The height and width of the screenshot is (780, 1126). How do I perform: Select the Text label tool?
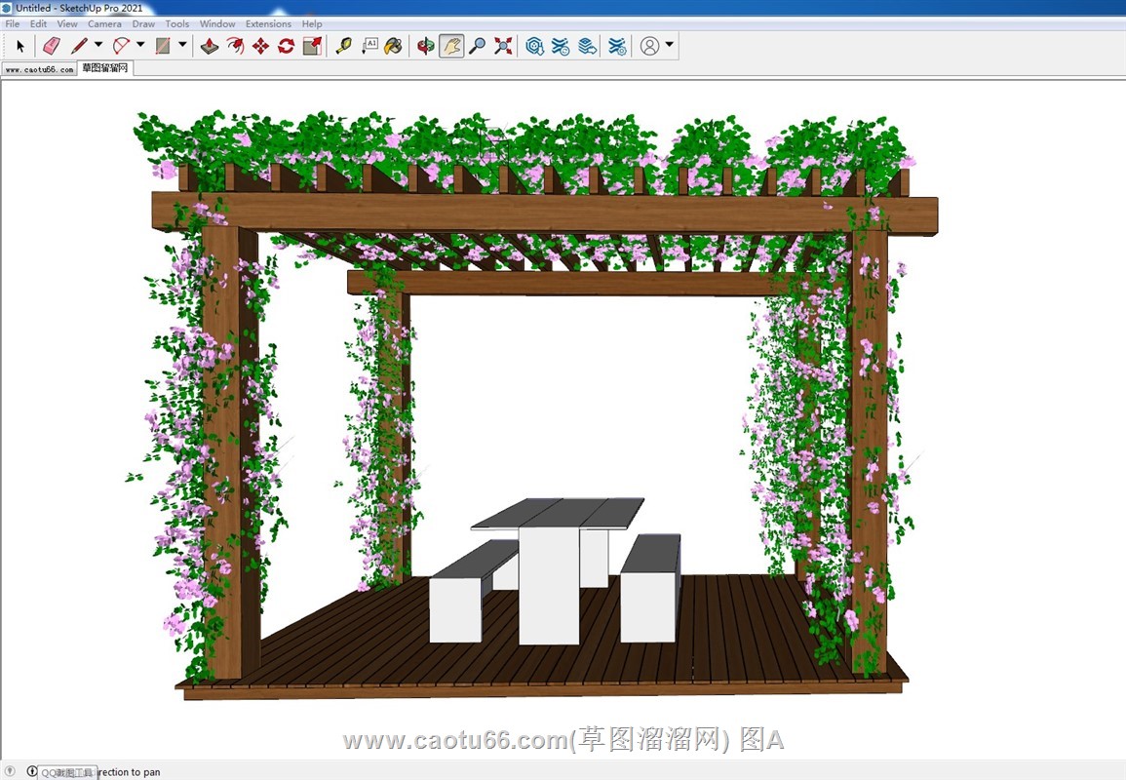pos(369,47)
